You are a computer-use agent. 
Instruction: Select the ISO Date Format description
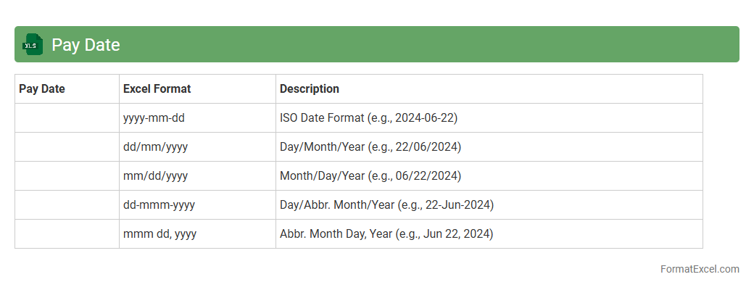(x=368, y=118)
